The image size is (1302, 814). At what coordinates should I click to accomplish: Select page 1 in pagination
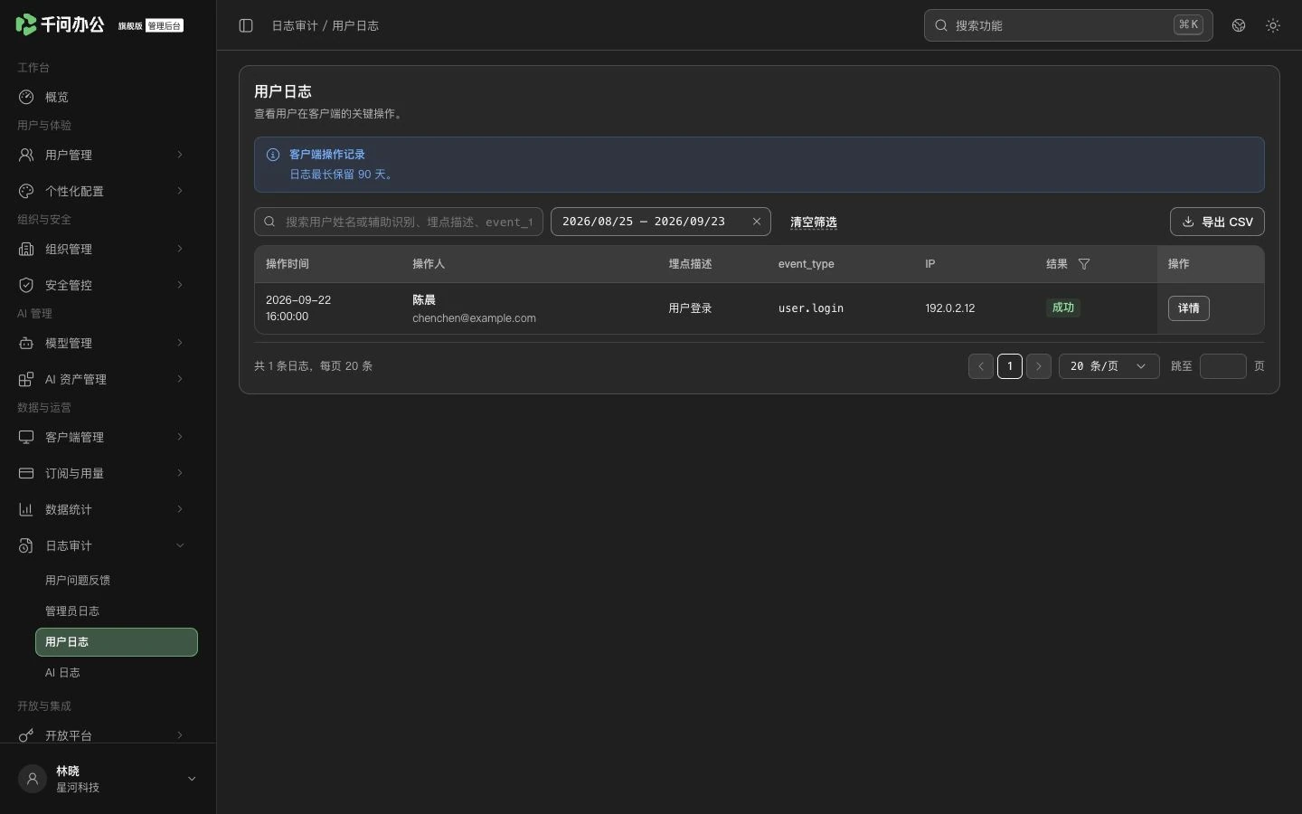[1010, 366]
